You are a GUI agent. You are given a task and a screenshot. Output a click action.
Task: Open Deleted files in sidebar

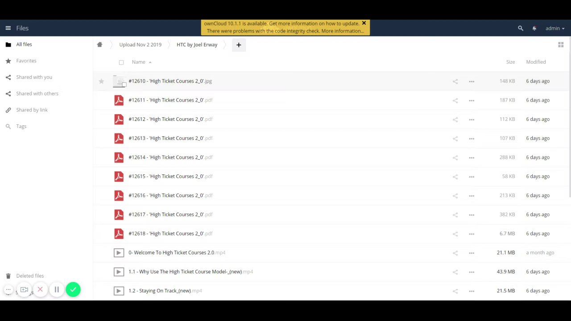coord(30,276)
